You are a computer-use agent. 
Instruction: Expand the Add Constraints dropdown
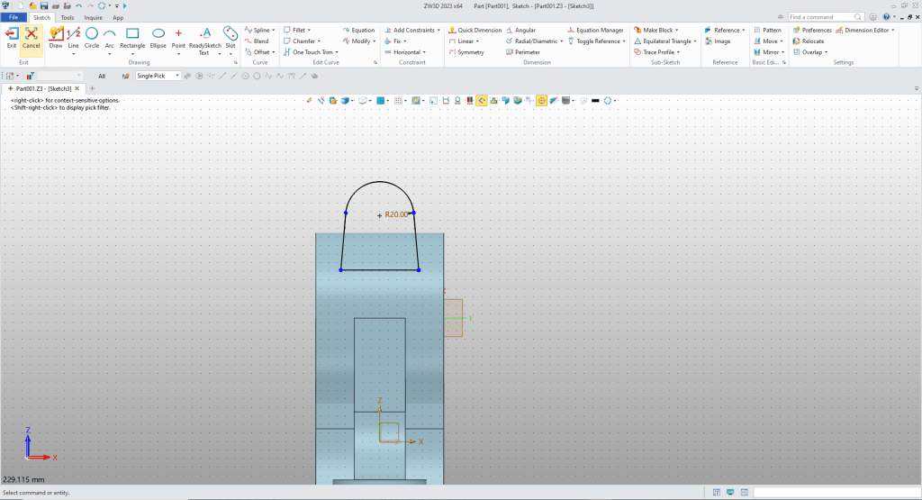click(x=438, y=30)
